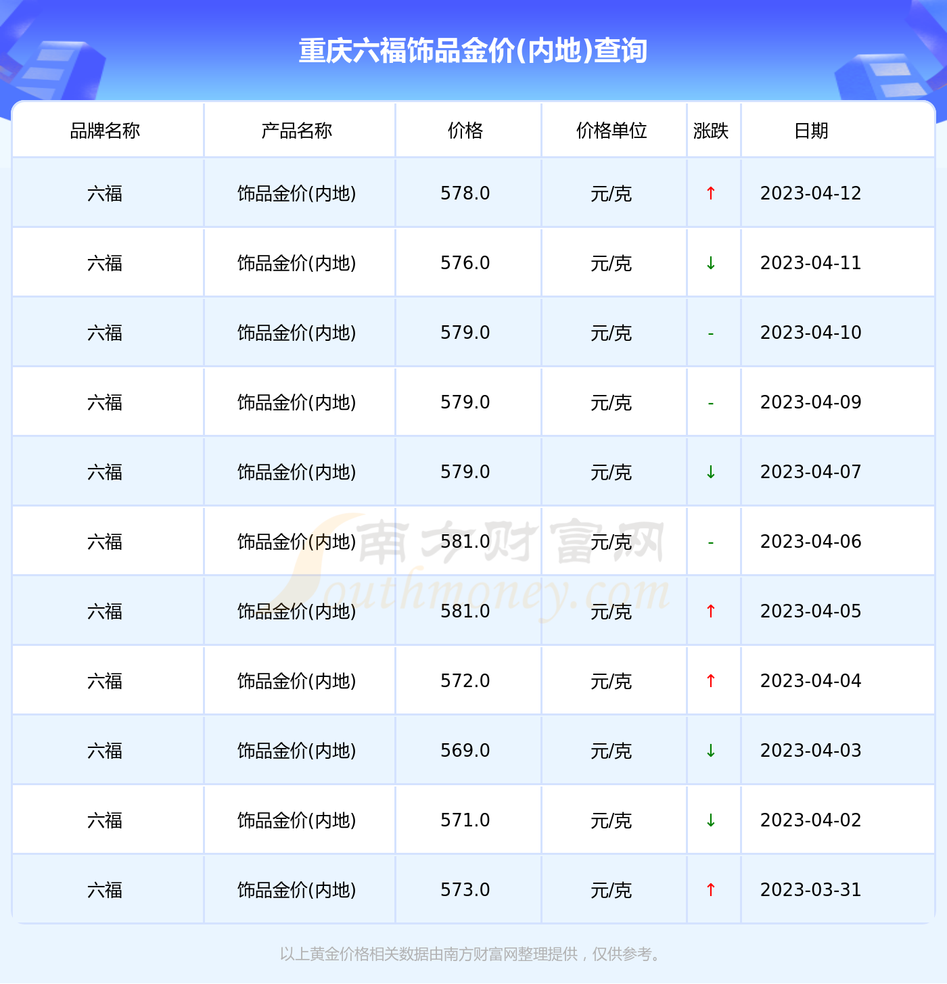Click price 579.0 in 2023-04-07 row
The width and height of the screenshot is (947, 984).
(x=465, y=472)
